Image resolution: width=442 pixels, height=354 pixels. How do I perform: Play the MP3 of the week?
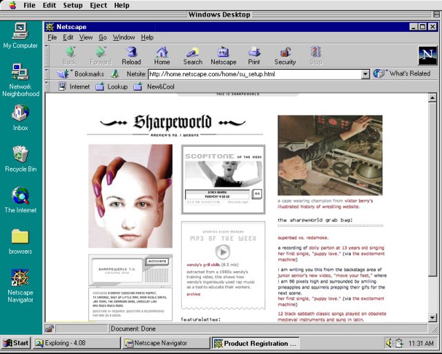[x=222, y=252]
